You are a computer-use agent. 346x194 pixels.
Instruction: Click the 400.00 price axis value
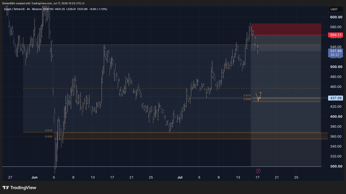pyautogui.click(x=336, y=117)
